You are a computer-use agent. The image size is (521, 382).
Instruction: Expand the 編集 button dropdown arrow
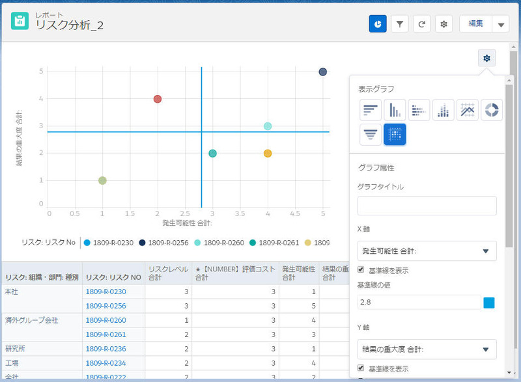pyautogui.click(x=501, y=24)
